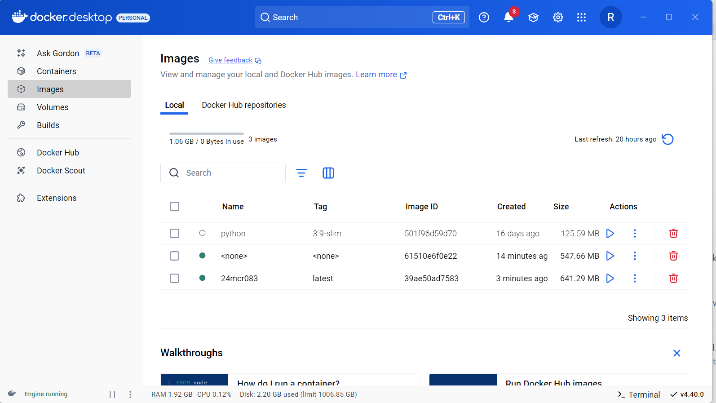Refresh the images list
The height and width of the screenshot is (403, 716).
(x=667, y=139)
